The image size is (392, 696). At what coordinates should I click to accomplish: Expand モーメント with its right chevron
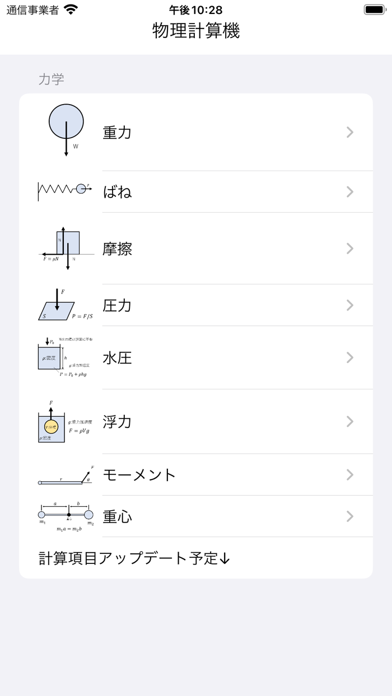click(x=349, y=474)
